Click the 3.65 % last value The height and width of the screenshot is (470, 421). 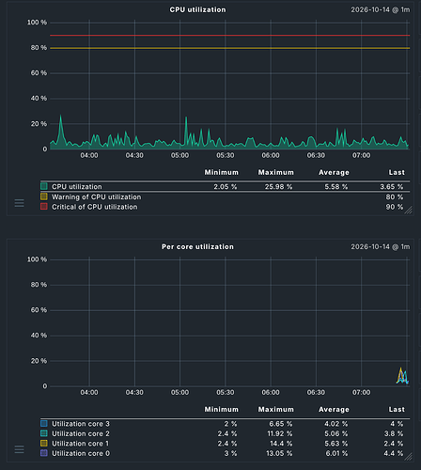point(392,187)
